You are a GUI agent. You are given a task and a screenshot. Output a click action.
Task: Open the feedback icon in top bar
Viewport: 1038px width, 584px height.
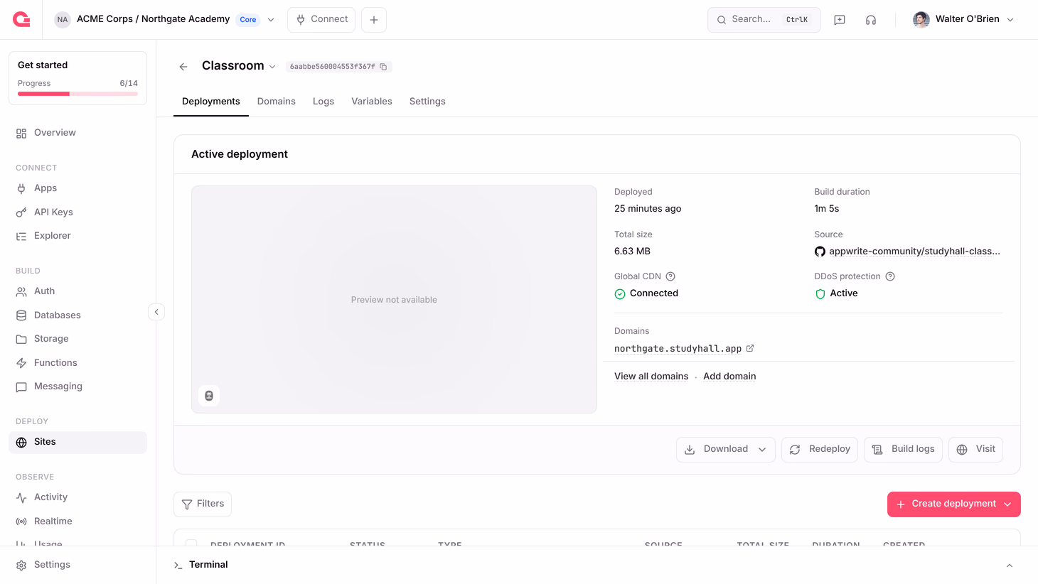840,20
